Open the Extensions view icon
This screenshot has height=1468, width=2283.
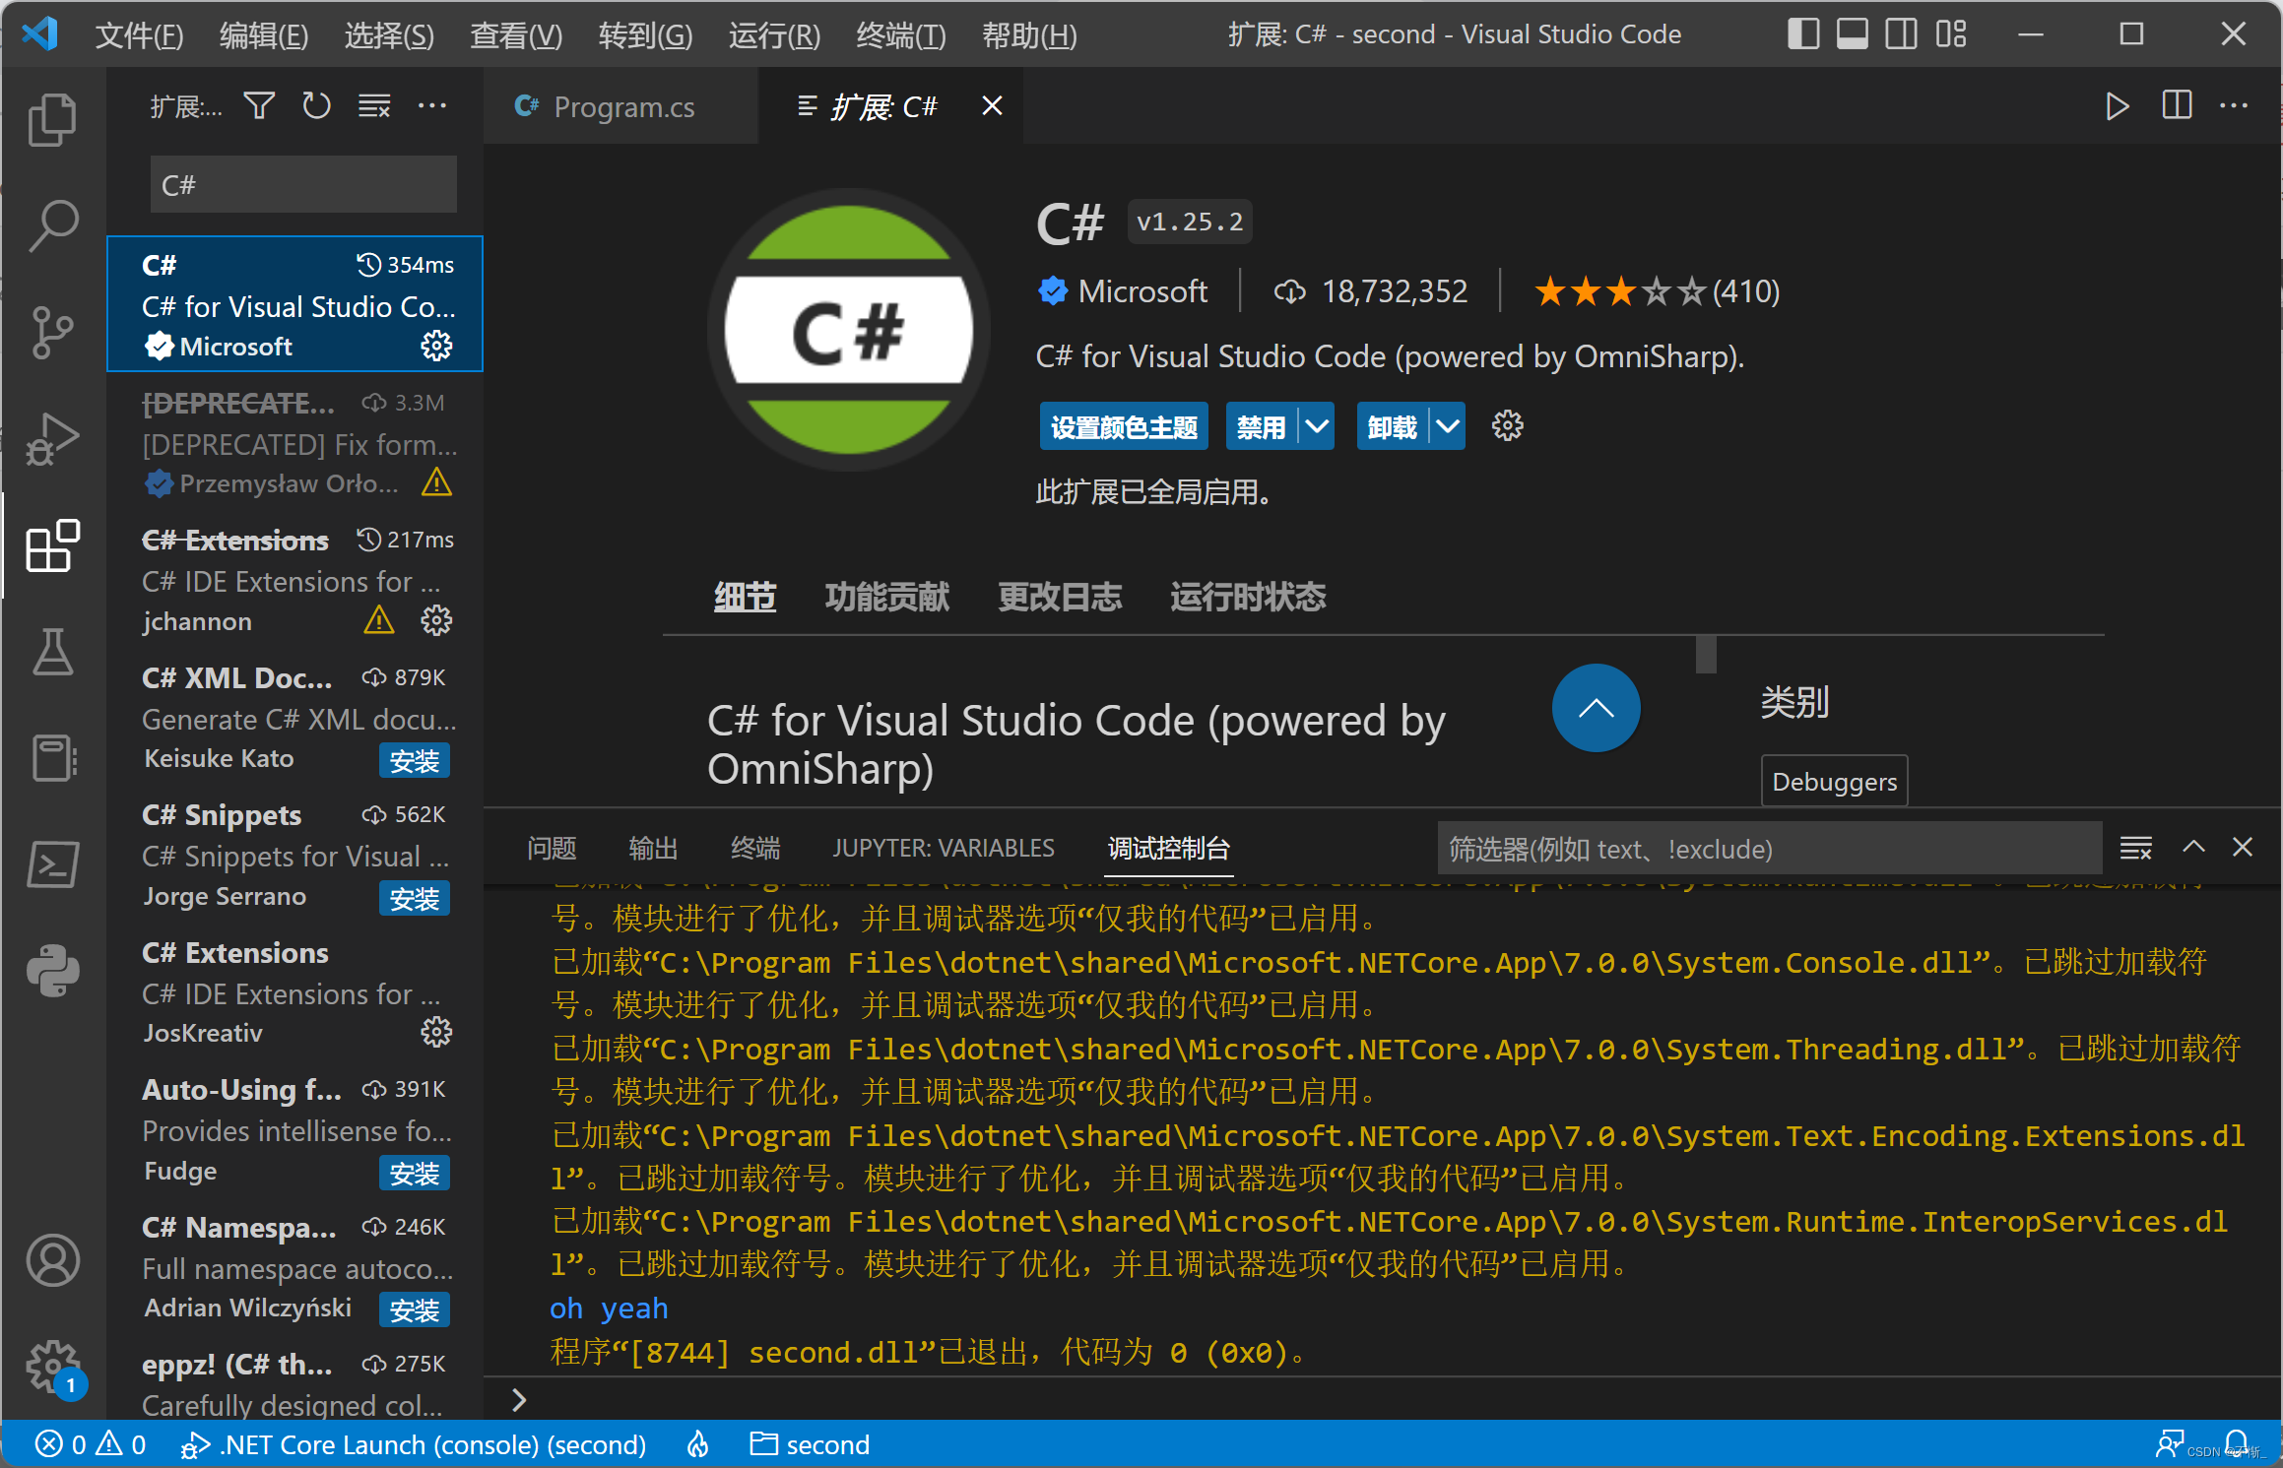(52, 545)
